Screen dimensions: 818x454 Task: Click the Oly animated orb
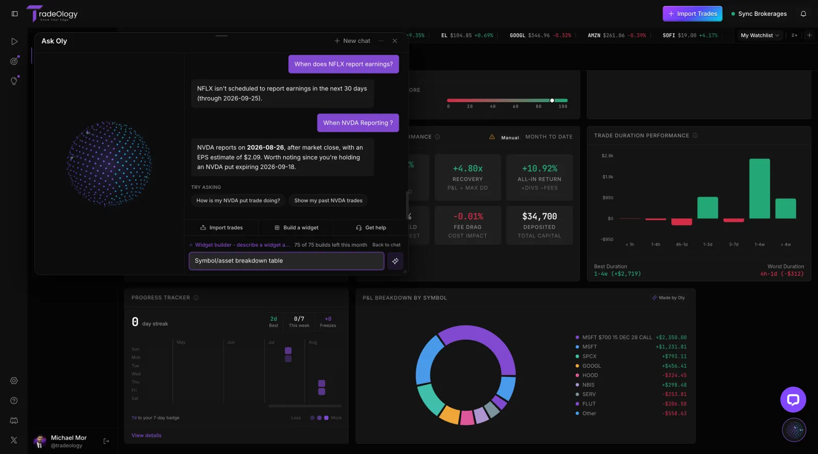pos(109,164)
